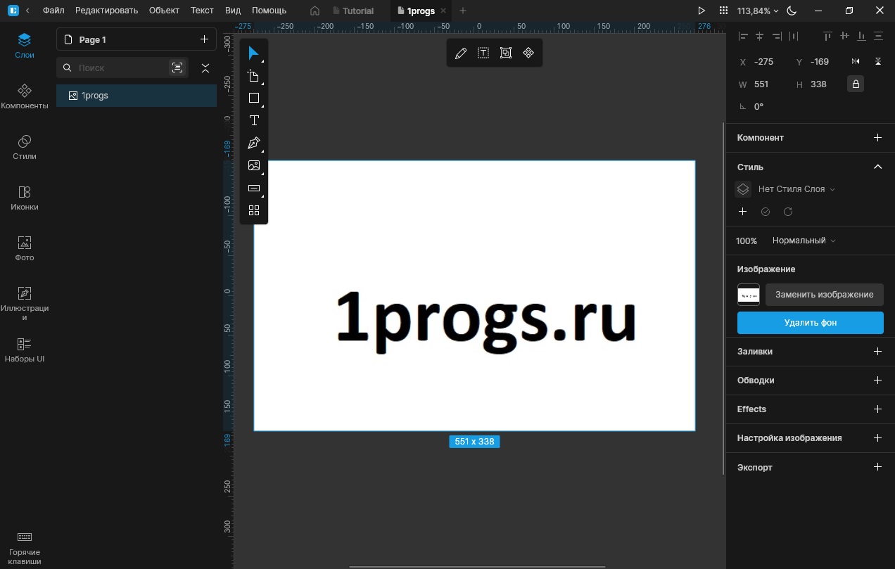Click the create component icon above canvas
This screenshot has height=569, width=895.
pyautogui.click(x=528, y=53)
